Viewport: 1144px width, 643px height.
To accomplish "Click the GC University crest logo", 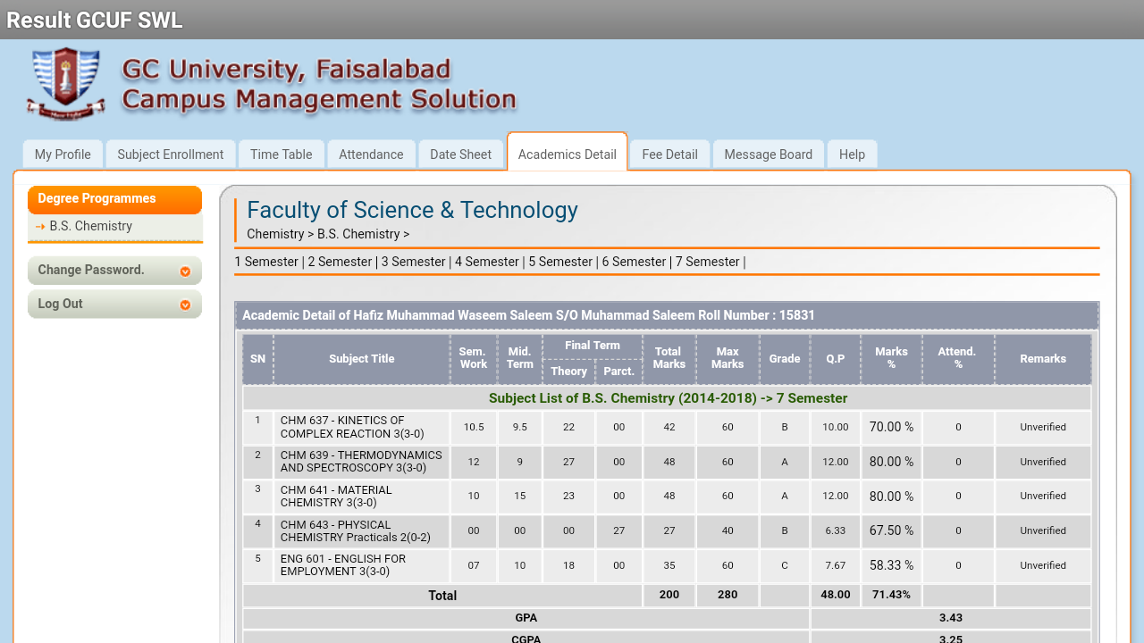I will [x=66, y=84].
